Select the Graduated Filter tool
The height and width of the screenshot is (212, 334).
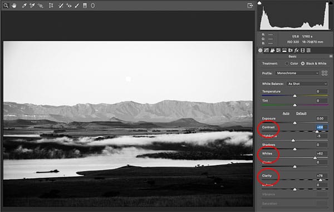[85, 6]
